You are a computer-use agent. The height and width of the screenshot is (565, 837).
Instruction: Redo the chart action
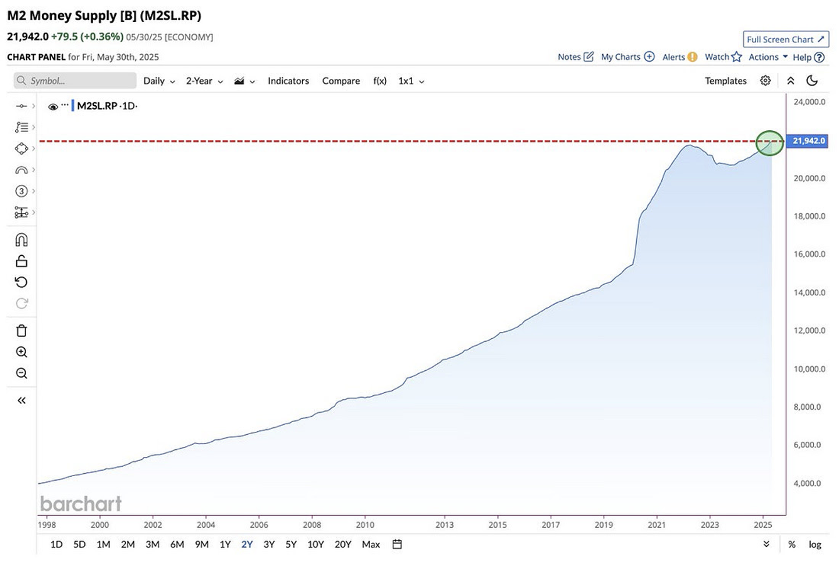(21, 303)
